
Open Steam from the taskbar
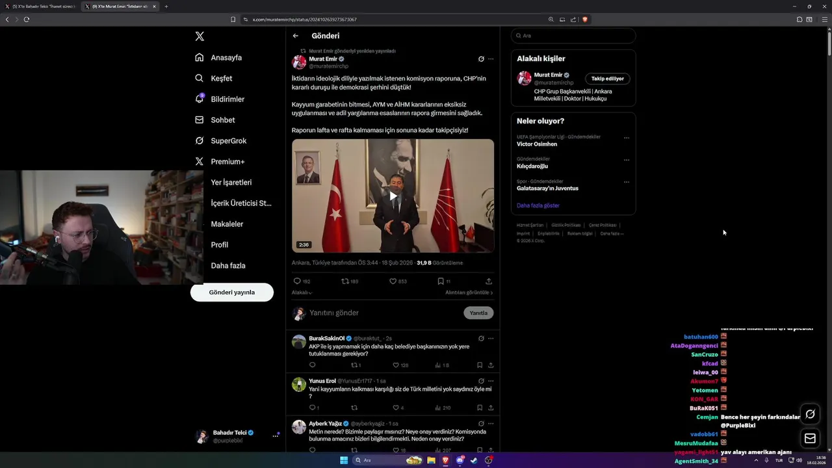474,460
